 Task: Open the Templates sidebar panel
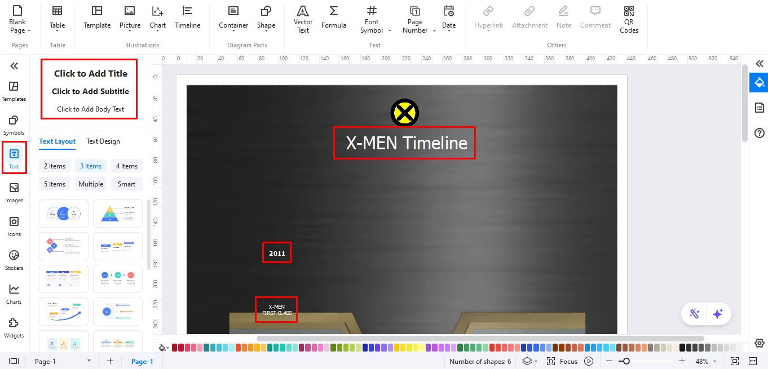(14, 91)
